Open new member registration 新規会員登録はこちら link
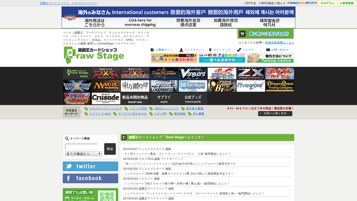Viewport: 357px width, 201px height. coord(280,42)
